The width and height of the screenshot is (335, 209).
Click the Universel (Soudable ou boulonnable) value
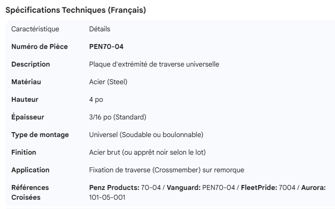146,135
